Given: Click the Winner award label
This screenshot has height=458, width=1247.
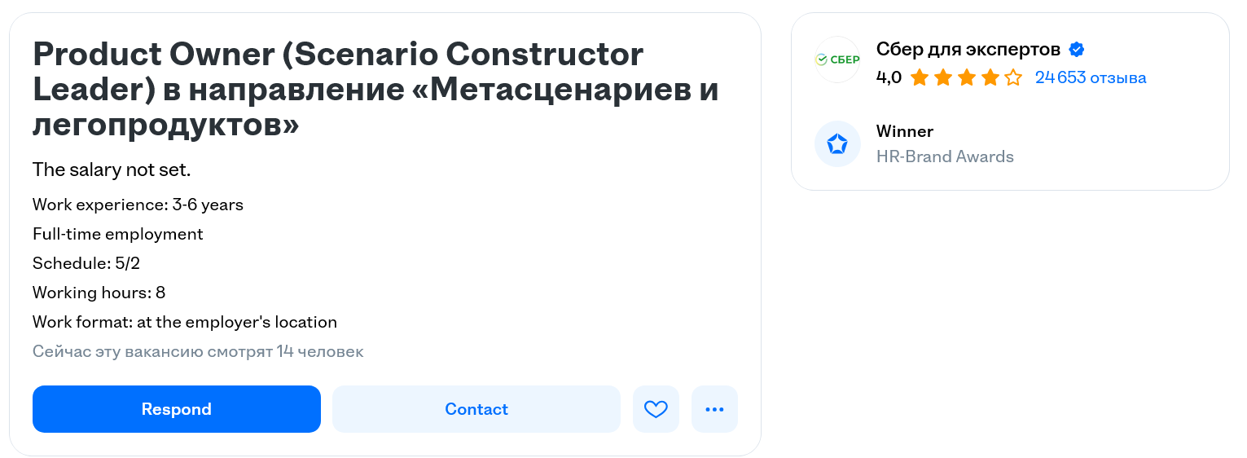Looking at the screenshot, I should coord(904,131).
